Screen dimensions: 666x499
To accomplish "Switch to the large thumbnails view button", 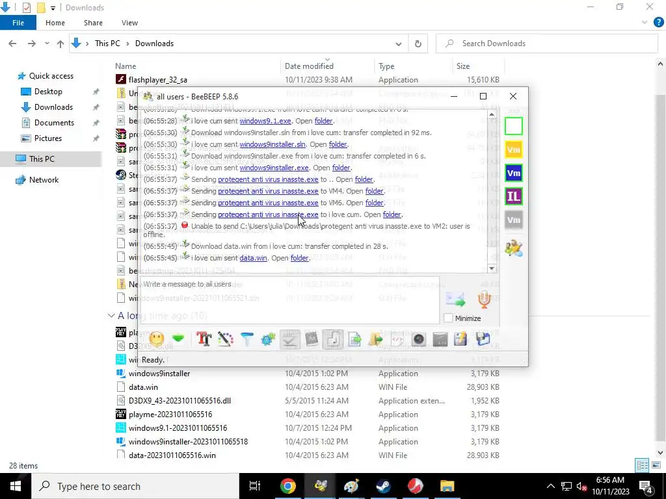I will coord(656,465).
